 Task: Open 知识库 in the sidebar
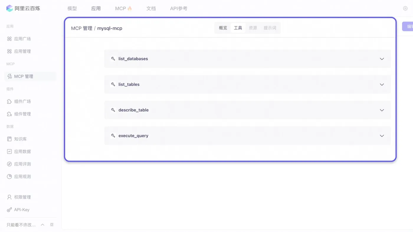20,139
